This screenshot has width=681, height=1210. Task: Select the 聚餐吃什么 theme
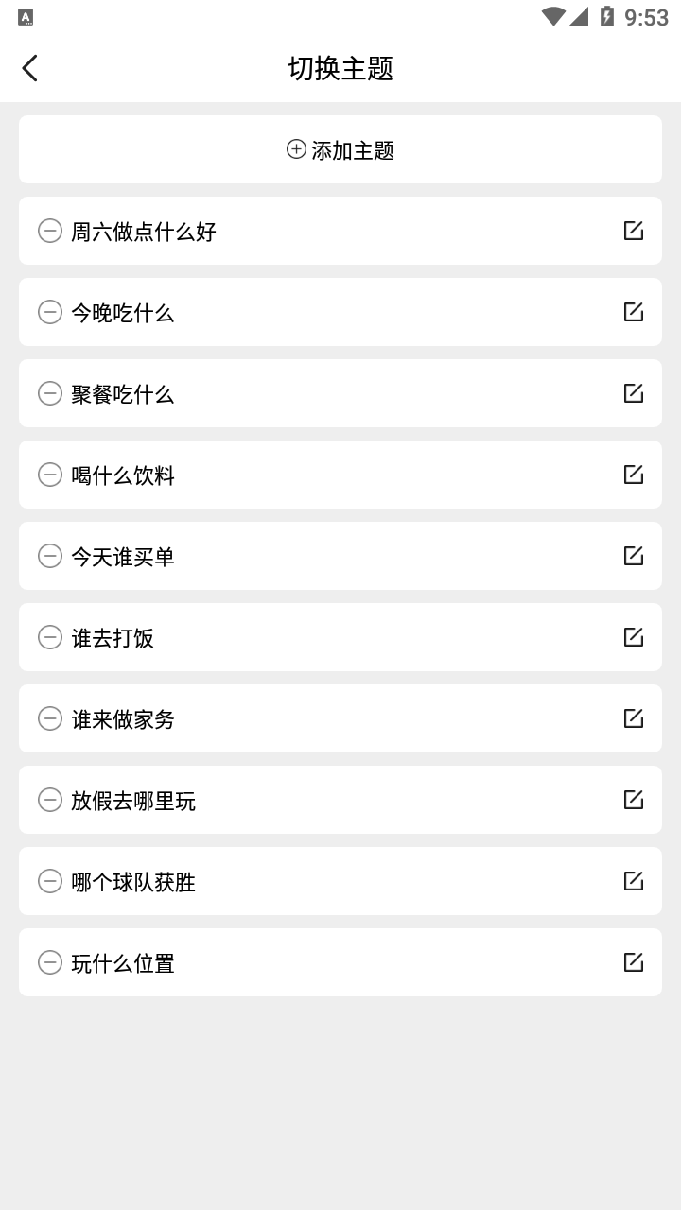click(x=123, y=394)
